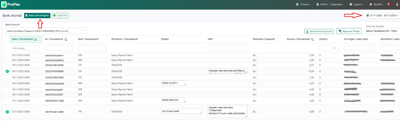Click the green badge numbered 3
The height and width of the screenshot is (121, 400).
[8, 71]
